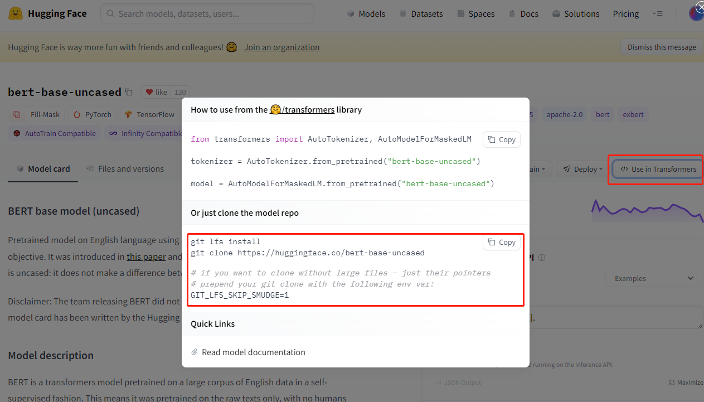Image resolution: width=704 pixels, height=402 pixels.
Task: Click the 'git lfs install' line
Action: point(226,242)
